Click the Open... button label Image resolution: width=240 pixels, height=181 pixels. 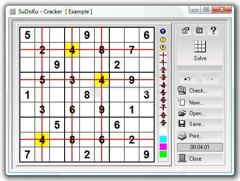point(197,113)
